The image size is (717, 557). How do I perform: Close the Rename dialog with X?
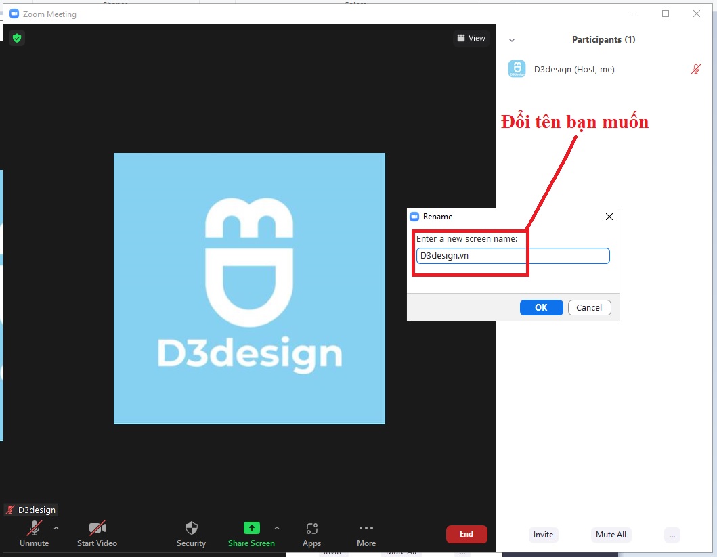(x=609, y=217)
